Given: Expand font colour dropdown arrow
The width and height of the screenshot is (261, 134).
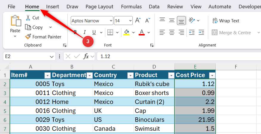Looking at the screenshot, I should 149,32.
